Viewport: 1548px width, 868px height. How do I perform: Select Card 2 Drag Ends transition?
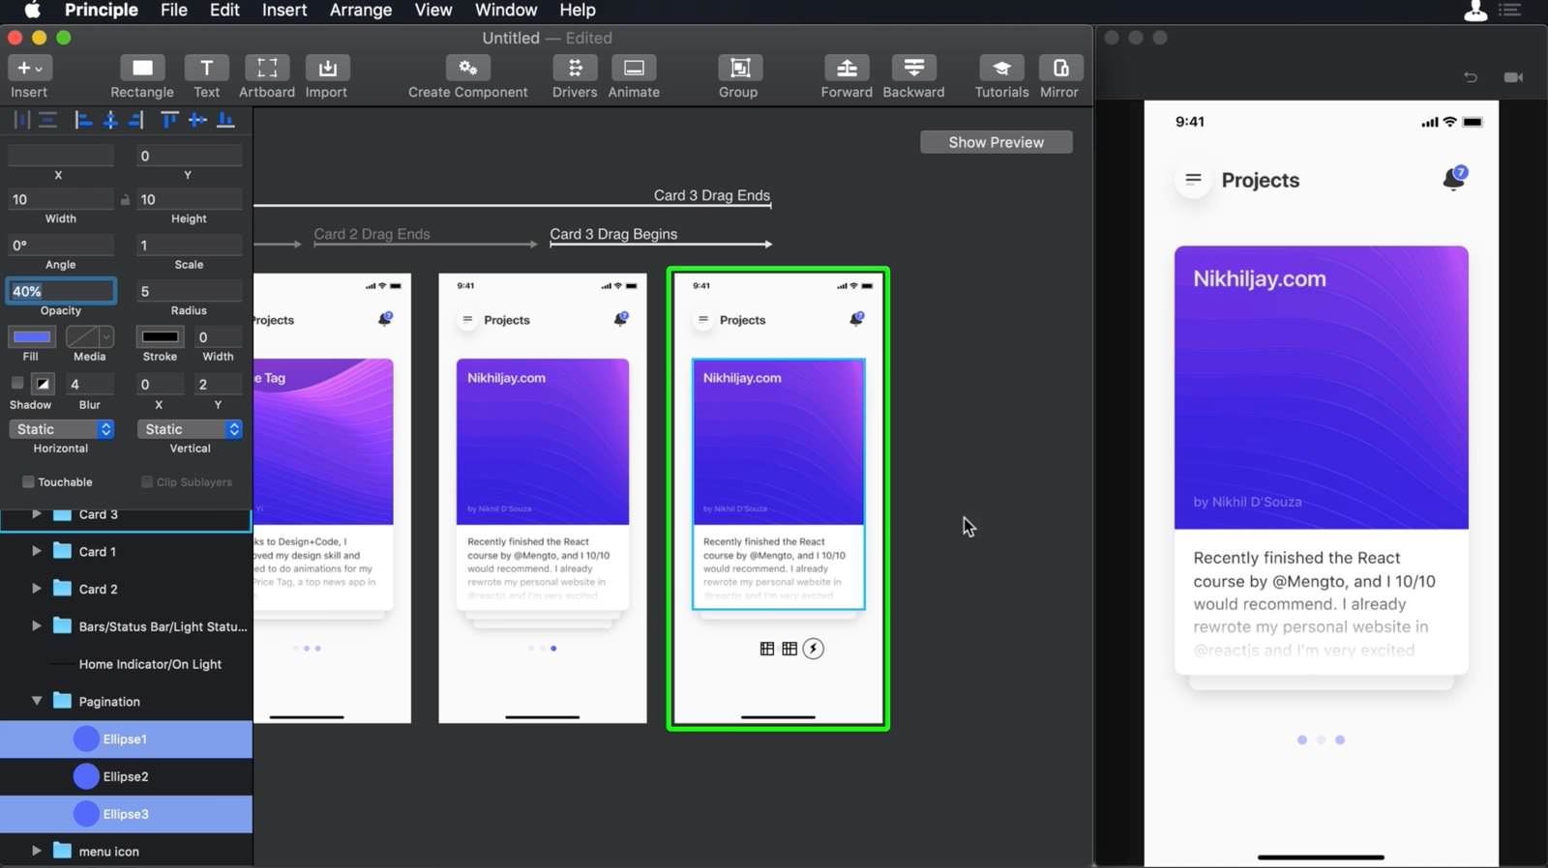pyautogui.click(x=372, y=234)
